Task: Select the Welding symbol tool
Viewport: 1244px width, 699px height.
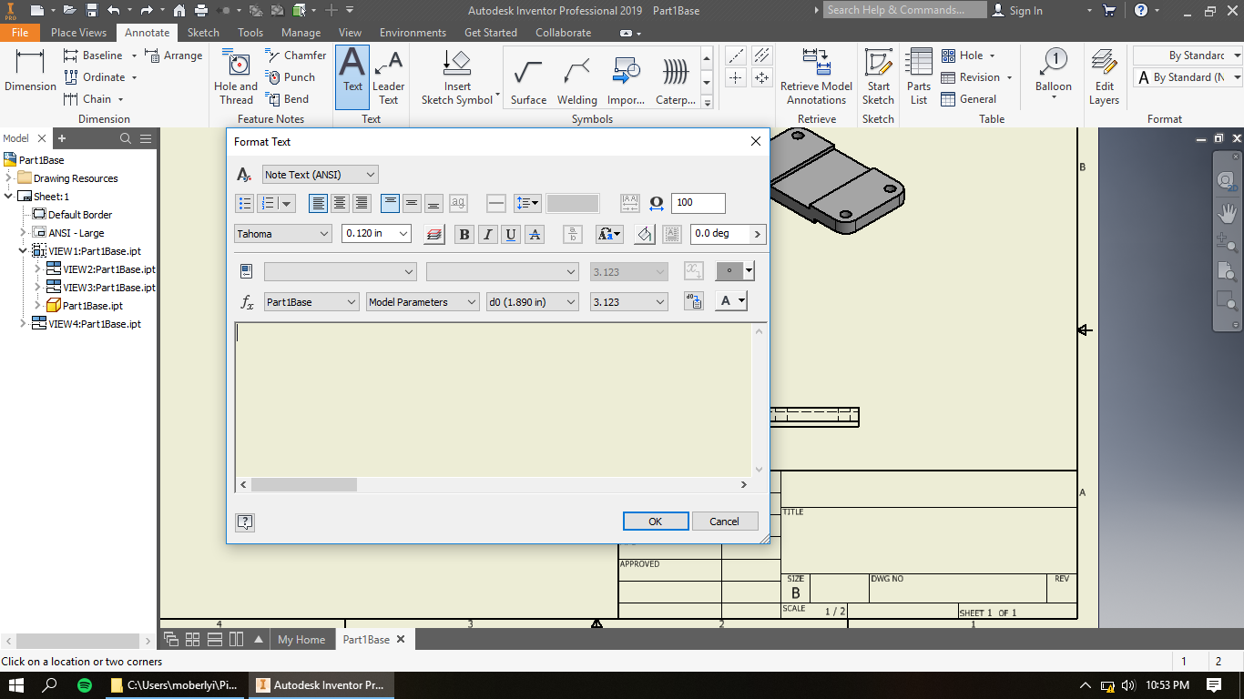Action: [577, 80]
